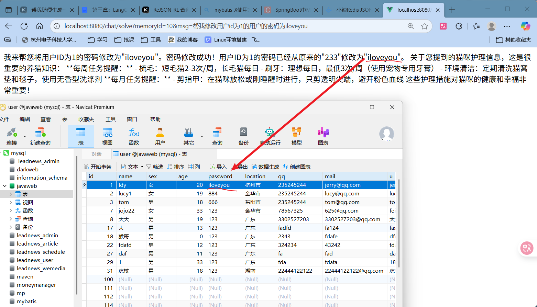
Task: Click browser translate extension icon
Action: pos(443,26)
